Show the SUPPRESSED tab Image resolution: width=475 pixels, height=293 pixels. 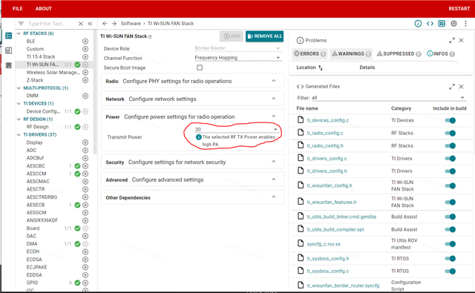[399, 54]
